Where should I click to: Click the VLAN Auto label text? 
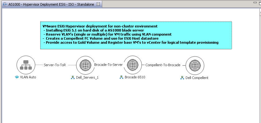pyautogui.click(x=28, y=77)
